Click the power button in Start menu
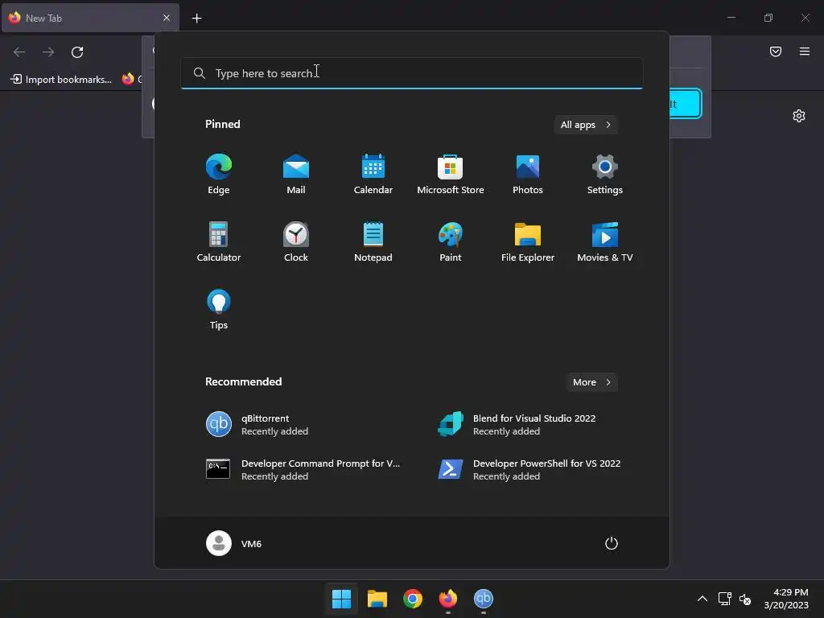Viewport: 824px width, 618px height. [x=612, y=543]
